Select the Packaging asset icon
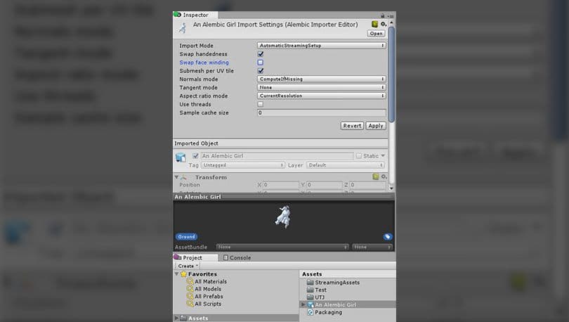 tap(310, 312)
